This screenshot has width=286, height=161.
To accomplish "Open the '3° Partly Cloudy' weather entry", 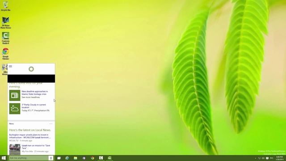I will click(x=34, y=106).
